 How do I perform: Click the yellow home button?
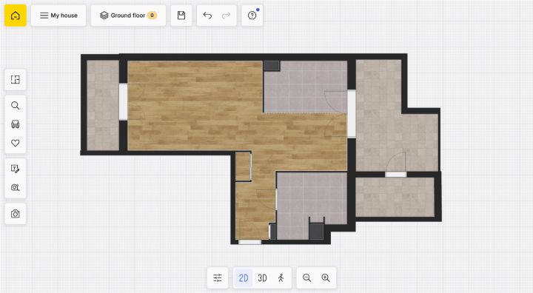[16, 16]
